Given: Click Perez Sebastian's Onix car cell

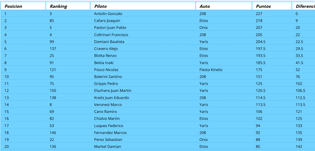Looking at the screenshot, I should coord(204,139).
